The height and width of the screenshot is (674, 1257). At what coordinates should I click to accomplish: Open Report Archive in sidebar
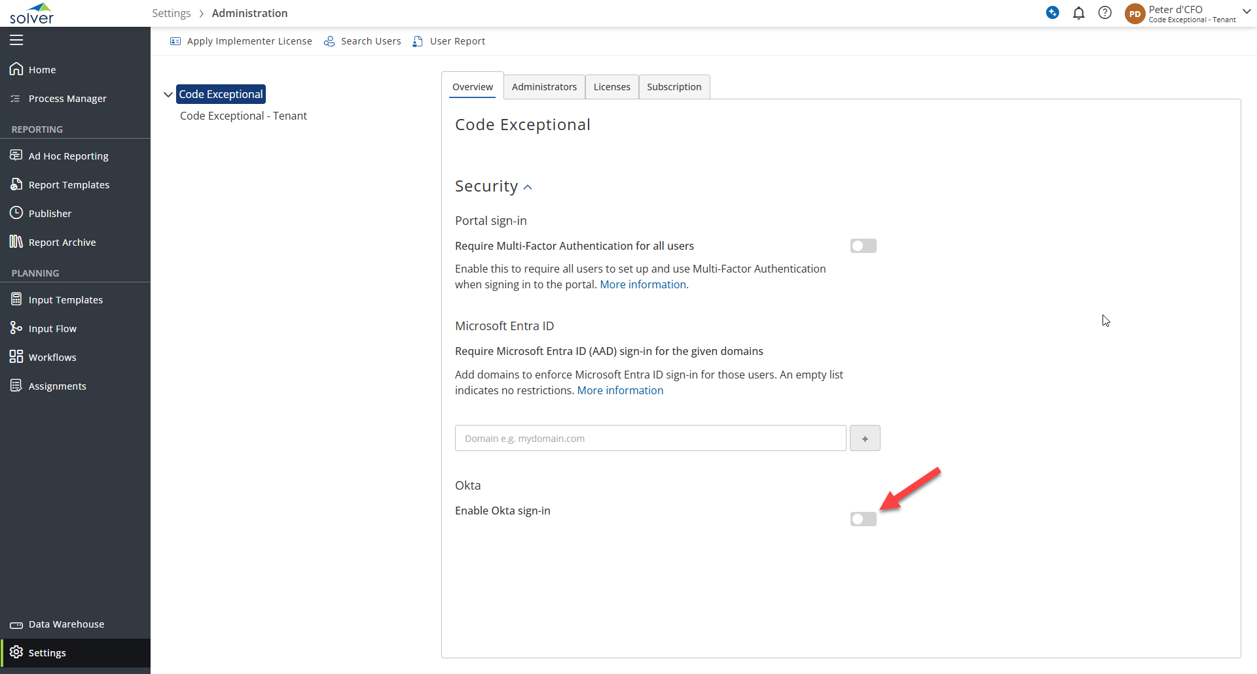(x=62, y=243)
